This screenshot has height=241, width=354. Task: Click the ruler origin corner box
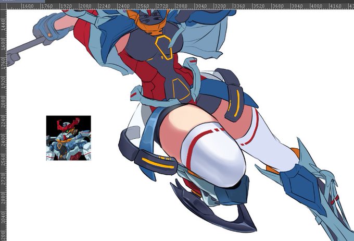click(3, 6)
